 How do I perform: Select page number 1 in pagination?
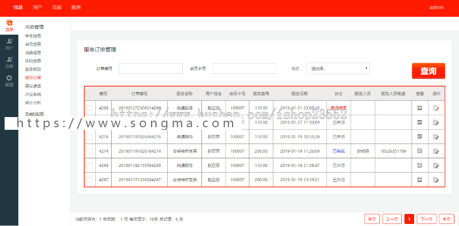coord(409,219)
